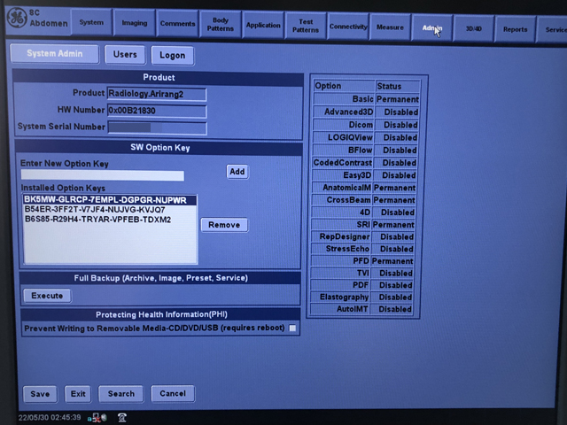Click the CodedContrast option row
The image size is (567, 425).
(364, 163)
